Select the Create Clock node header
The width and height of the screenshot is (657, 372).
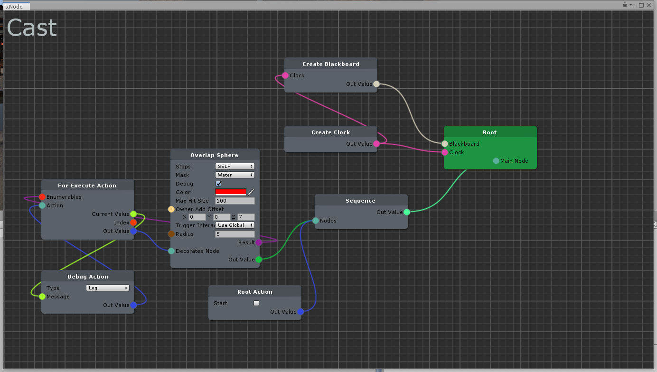click(x=331, y=132)
